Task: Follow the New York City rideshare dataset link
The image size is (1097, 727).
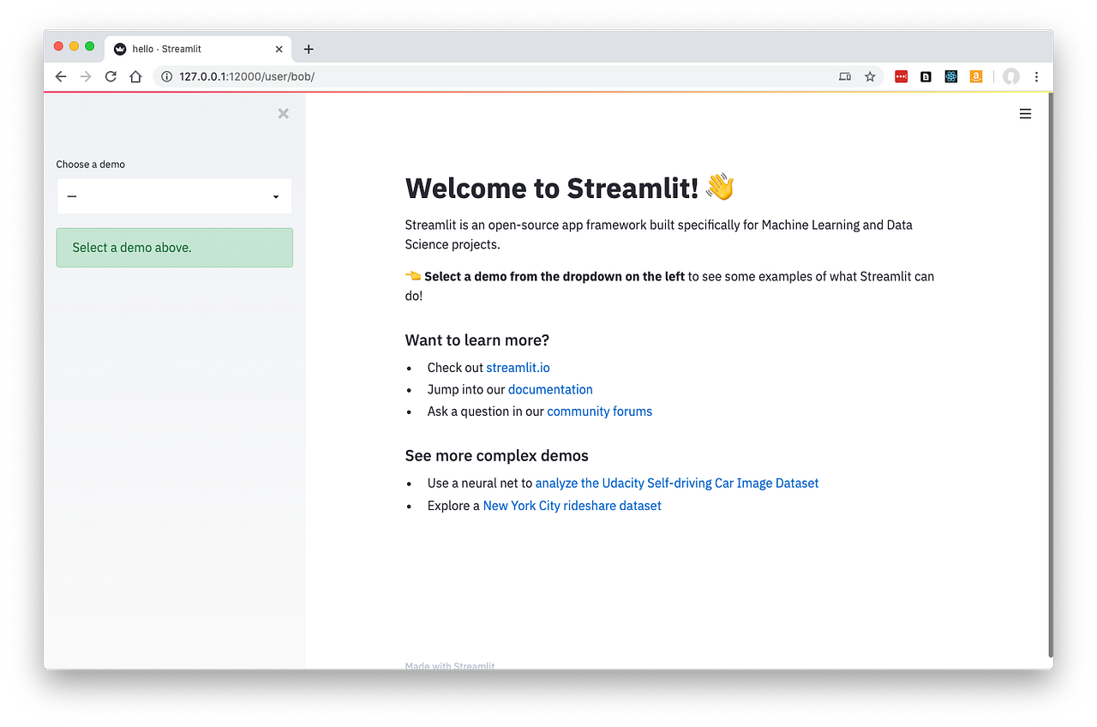Action: (x=572, y=506)
